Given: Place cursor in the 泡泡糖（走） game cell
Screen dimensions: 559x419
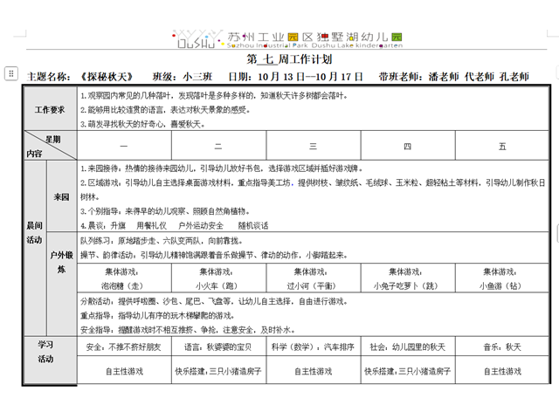Looking at the screenshot, I should pyautogui.click(x=124, y=285).
